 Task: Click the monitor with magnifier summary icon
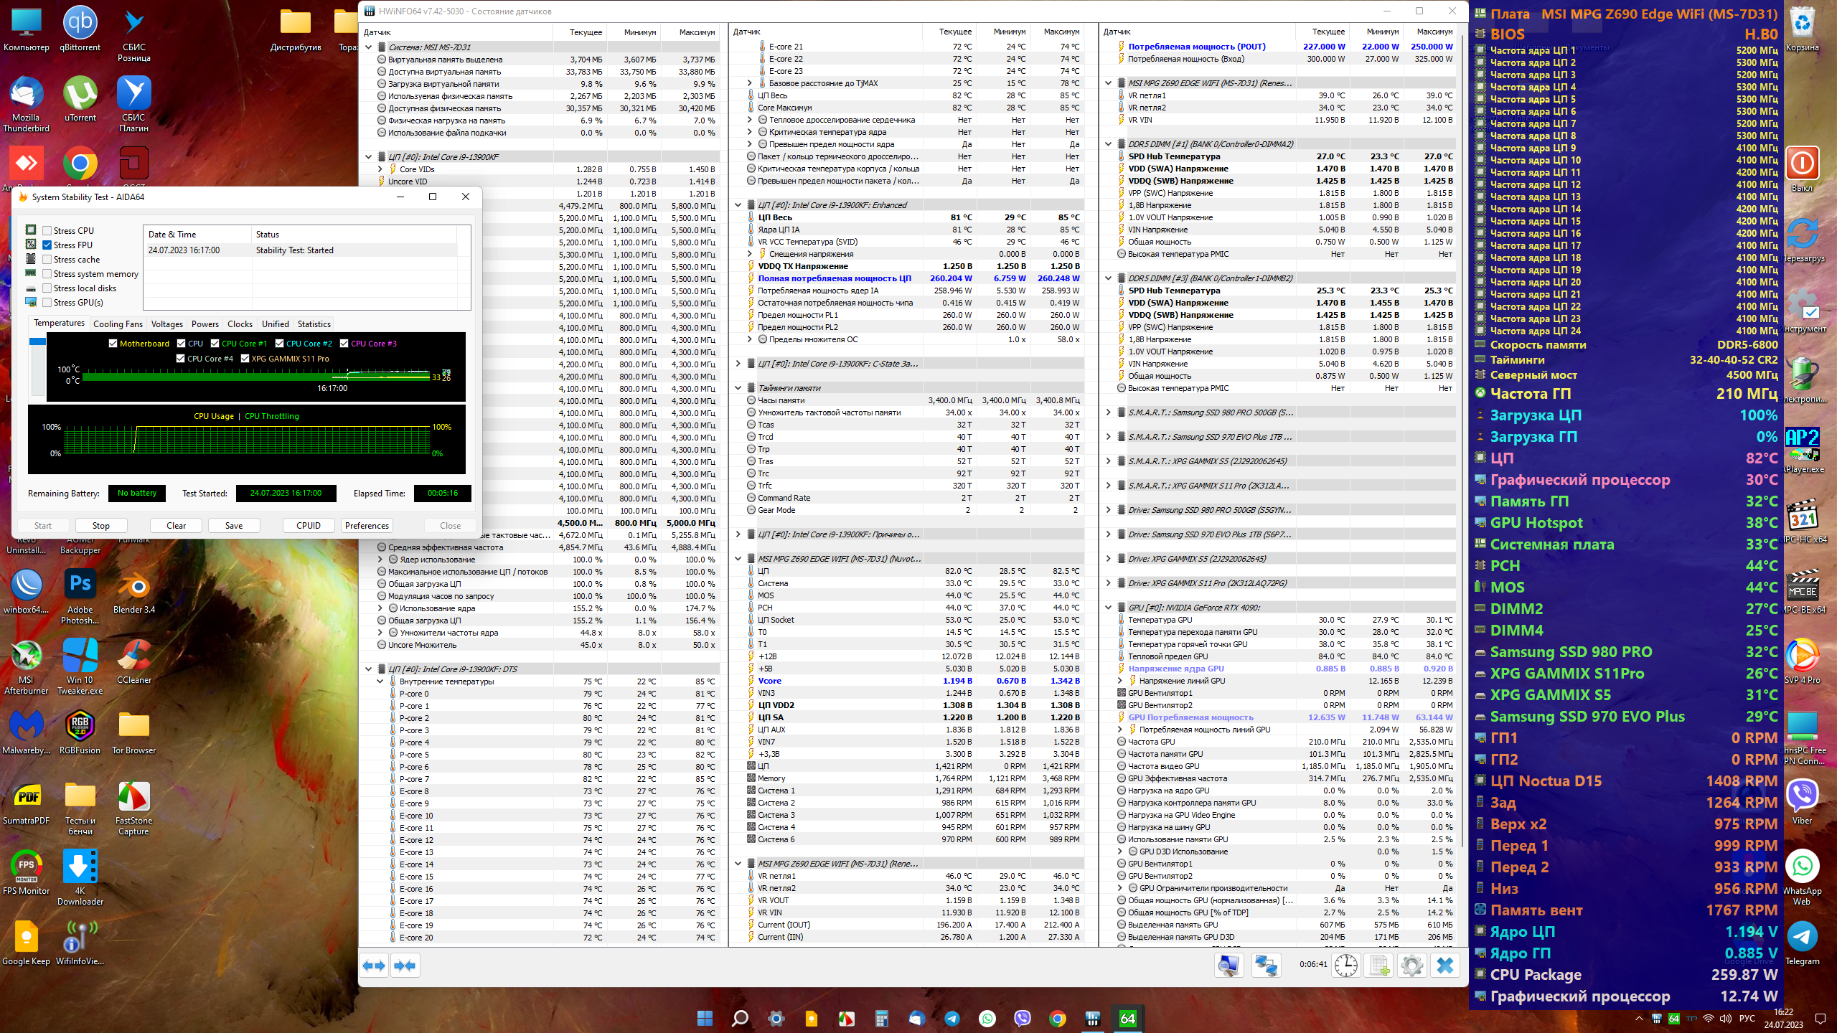[1229, 966]
